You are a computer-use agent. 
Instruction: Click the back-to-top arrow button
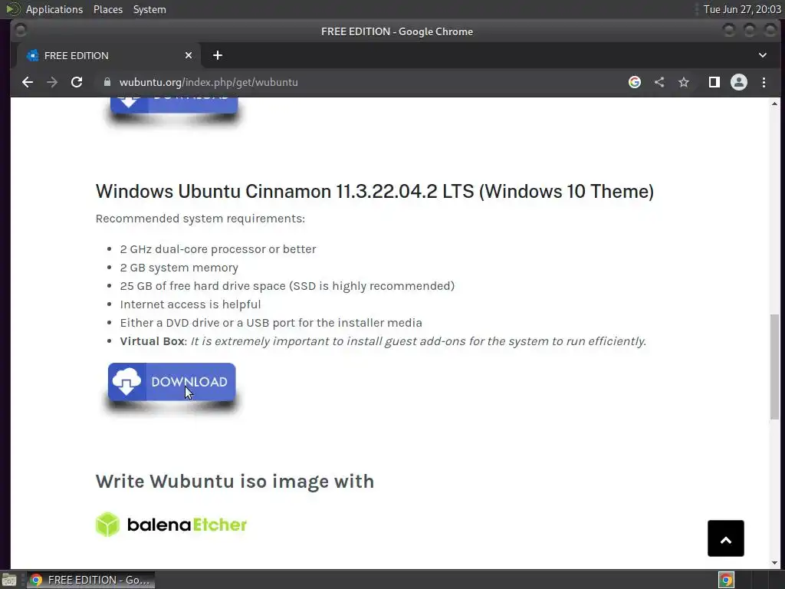(725, 538)
